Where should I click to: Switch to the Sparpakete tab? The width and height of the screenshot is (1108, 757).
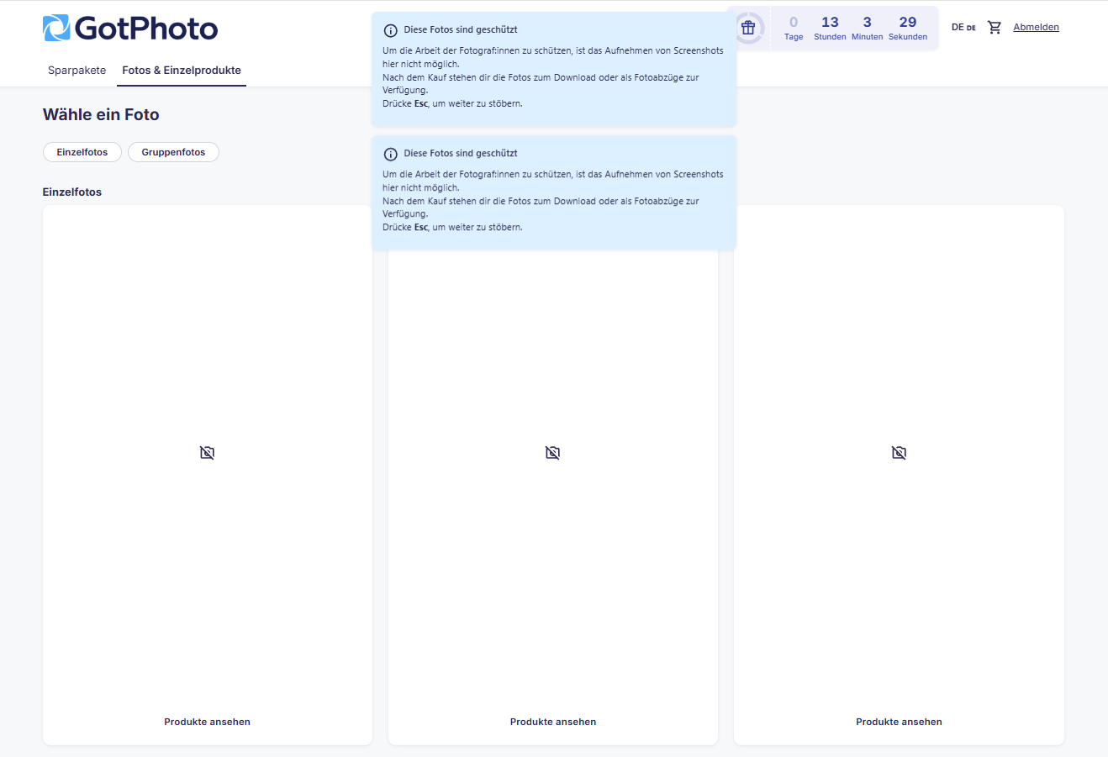tap(77, 71)
